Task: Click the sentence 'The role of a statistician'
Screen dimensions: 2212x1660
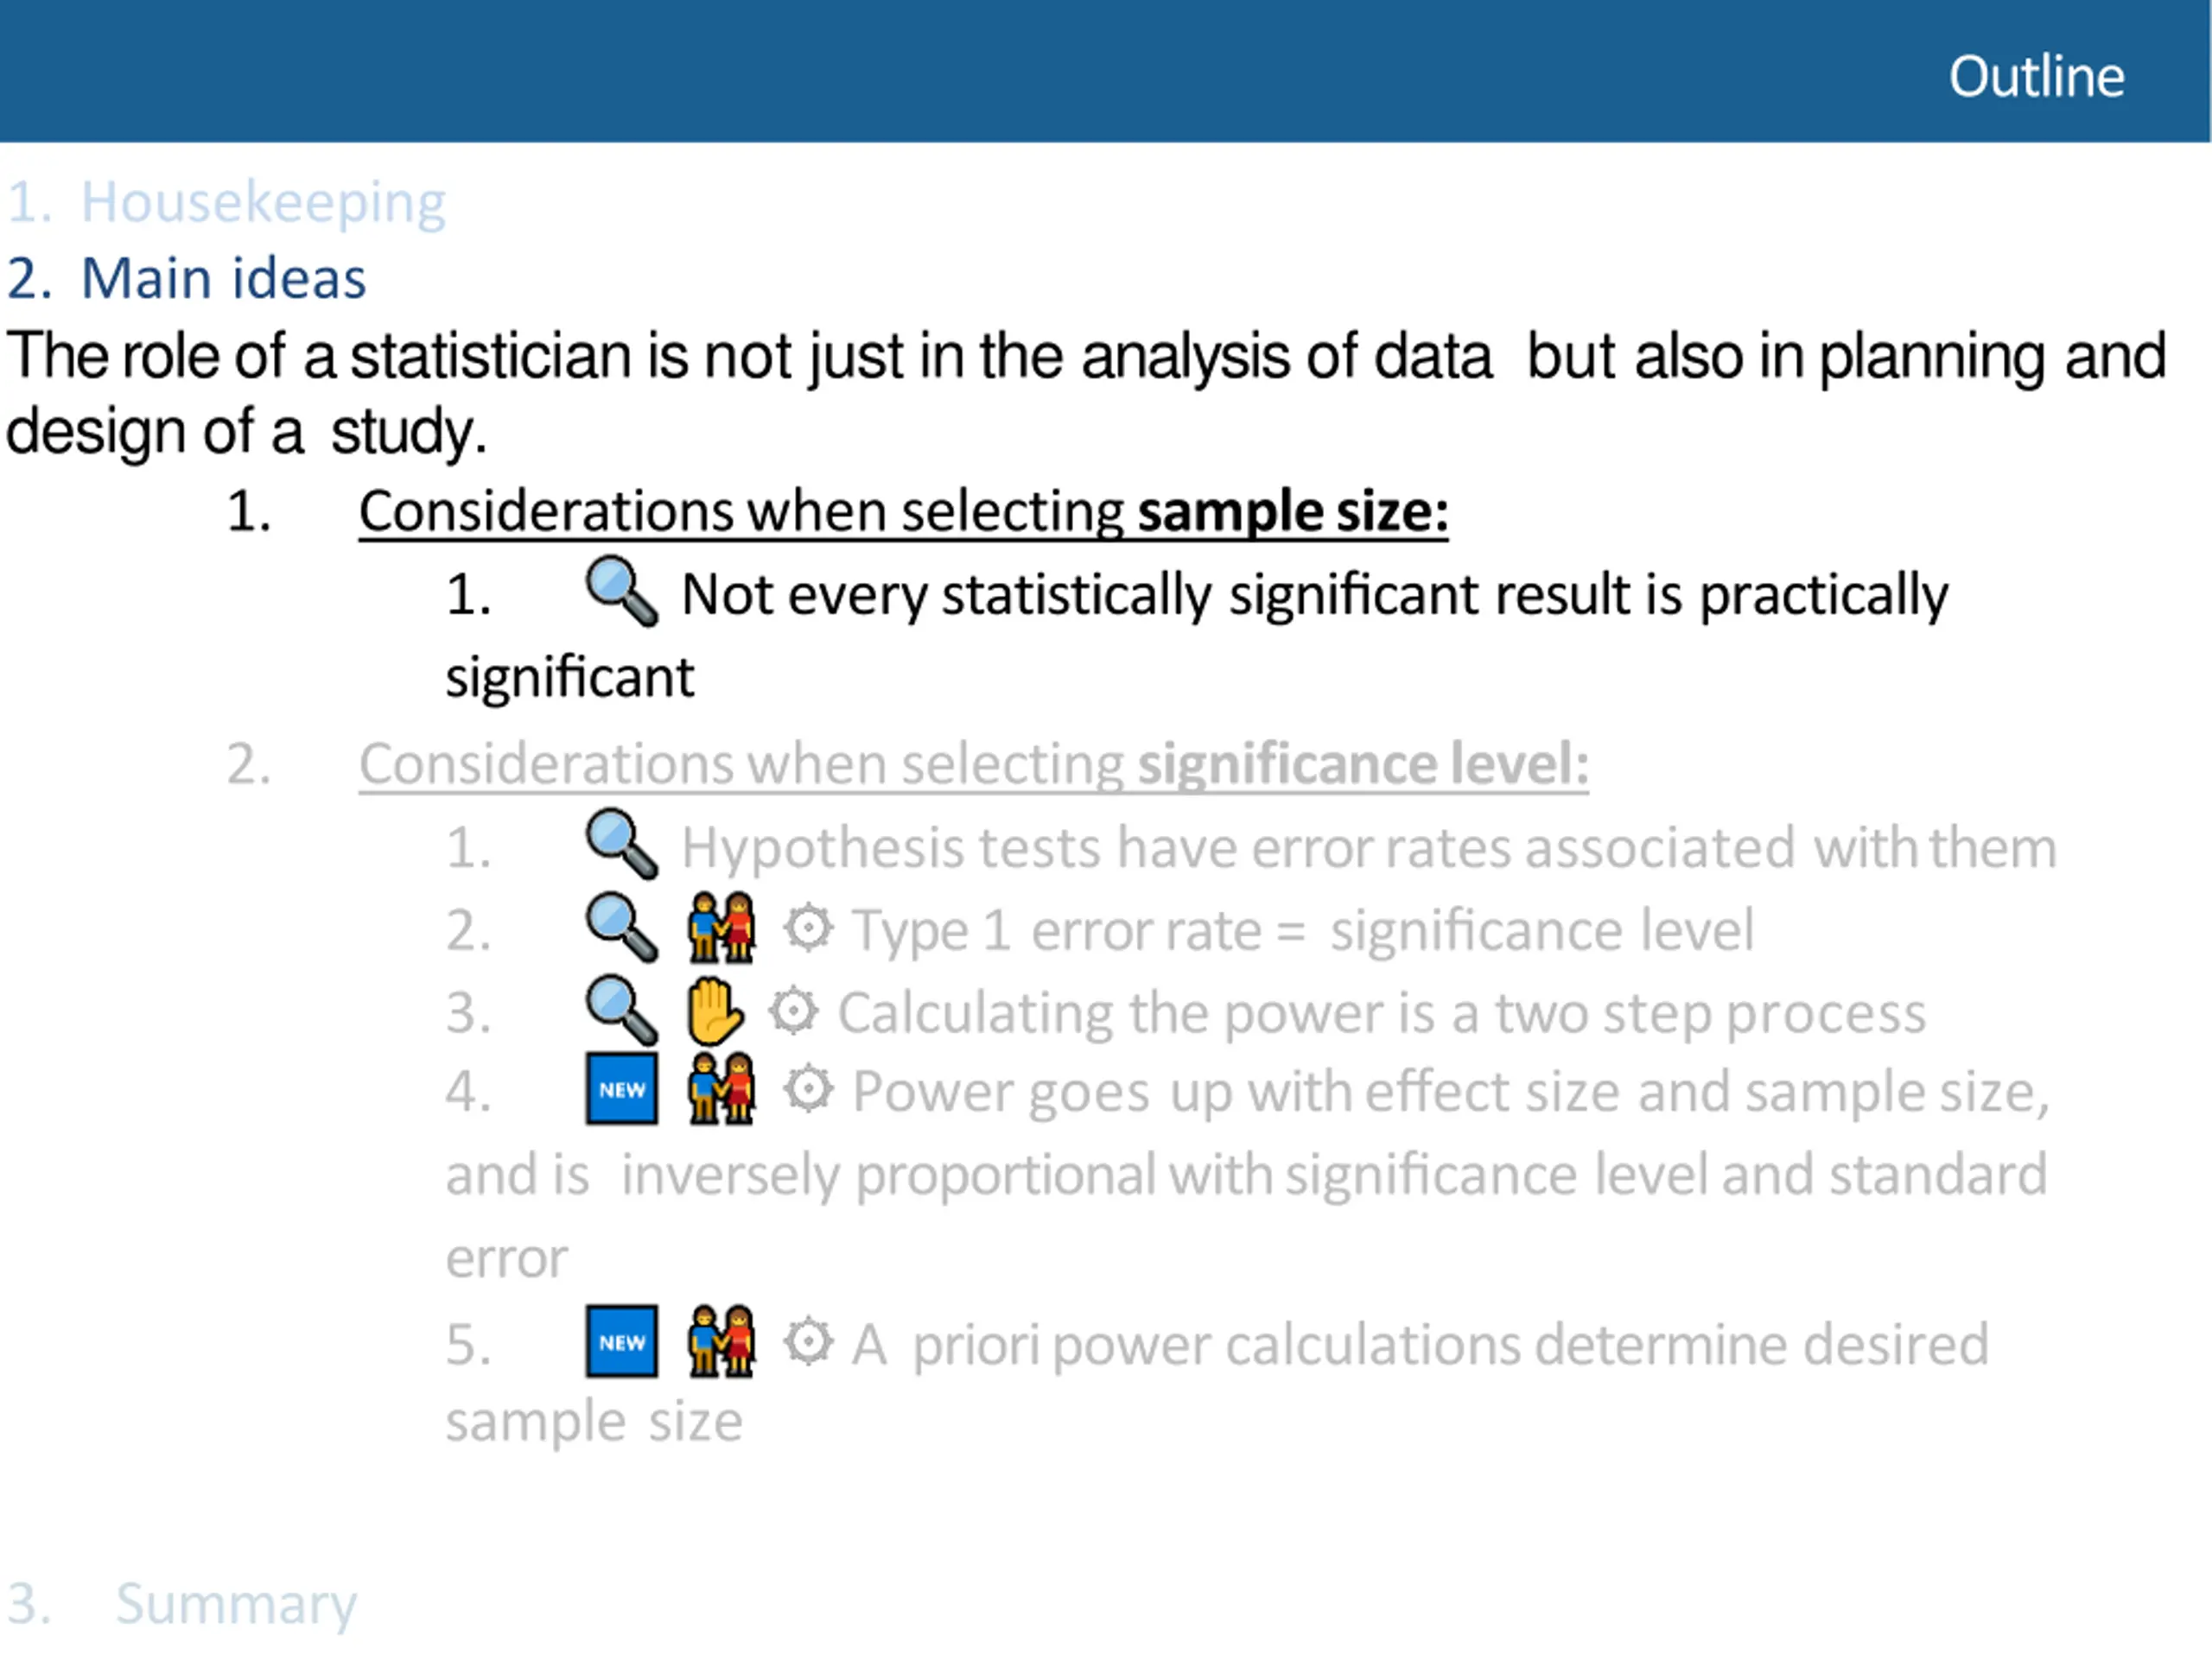Action: click(1086, 394)
